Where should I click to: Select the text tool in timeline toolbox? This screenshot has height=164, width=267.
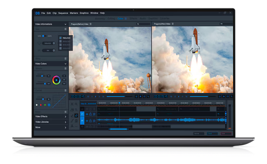pos(72,126)
